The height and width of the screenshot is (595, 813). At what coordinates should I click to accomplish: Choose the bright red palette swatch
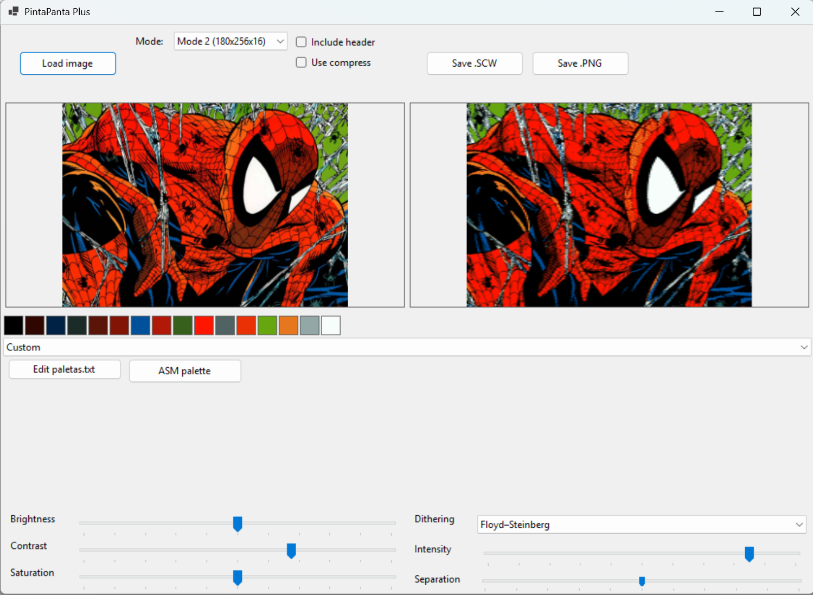click(204, 325)
